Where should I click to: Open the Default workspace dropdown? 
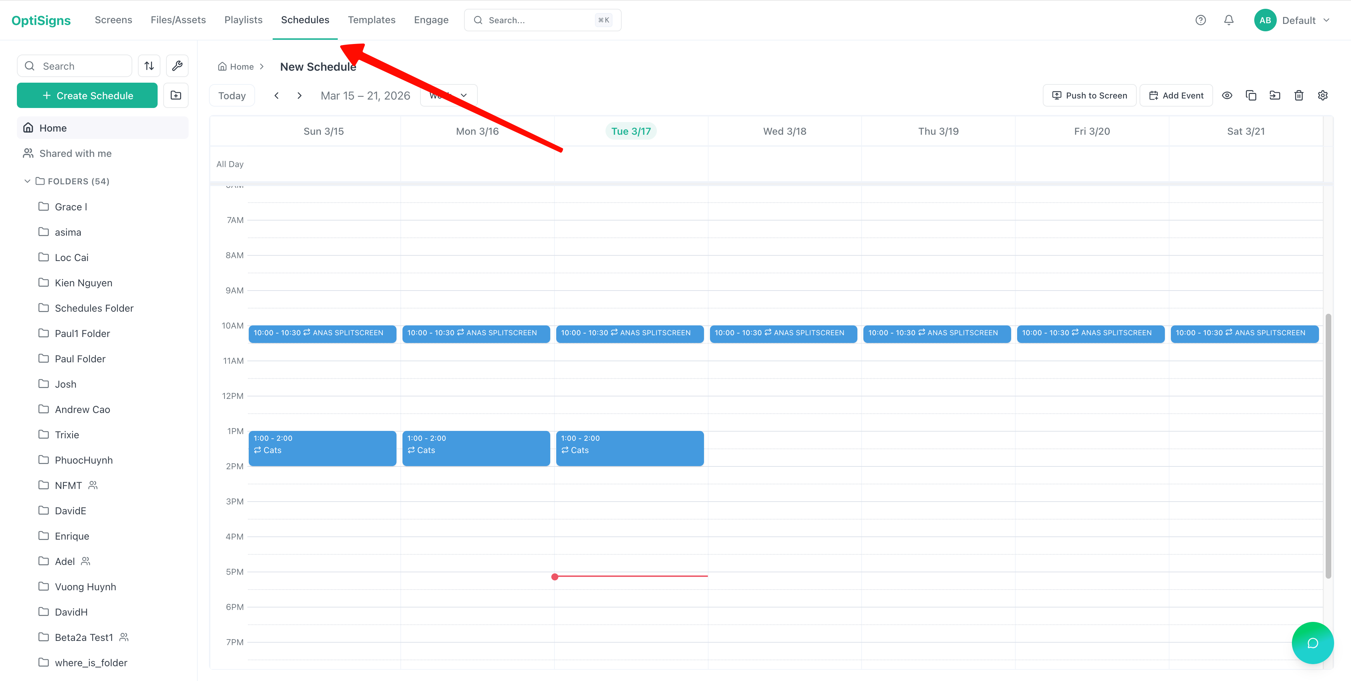[x=1306, y=20]
